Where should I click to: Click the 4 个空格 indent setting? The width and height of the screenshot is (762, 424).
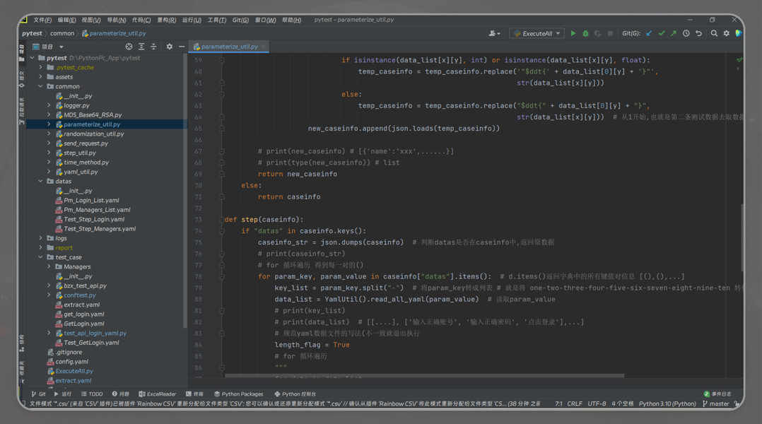click(x=623, y=404)
